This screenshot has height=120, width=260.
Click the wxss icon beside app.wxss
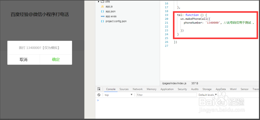tap(102, 16)
